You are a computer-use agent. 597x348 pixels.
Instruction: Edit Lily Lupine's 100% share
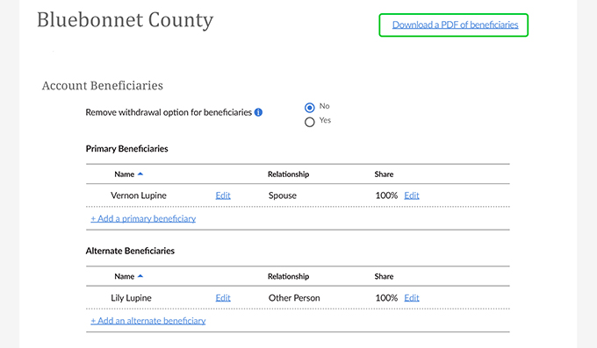pos(412,298)
